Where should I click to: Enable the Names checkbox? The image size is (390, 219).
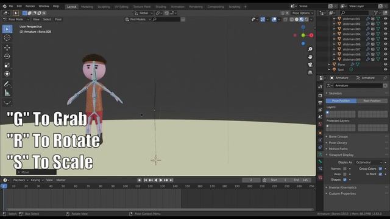click(345, 169)
